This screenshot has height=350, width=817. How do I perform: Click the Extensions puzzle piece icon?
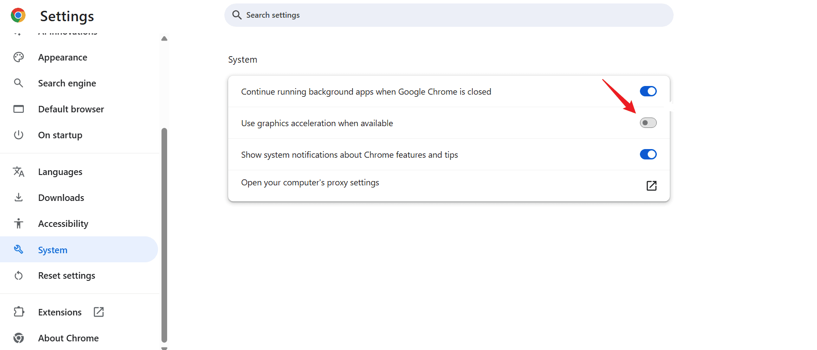pos(19,312)
